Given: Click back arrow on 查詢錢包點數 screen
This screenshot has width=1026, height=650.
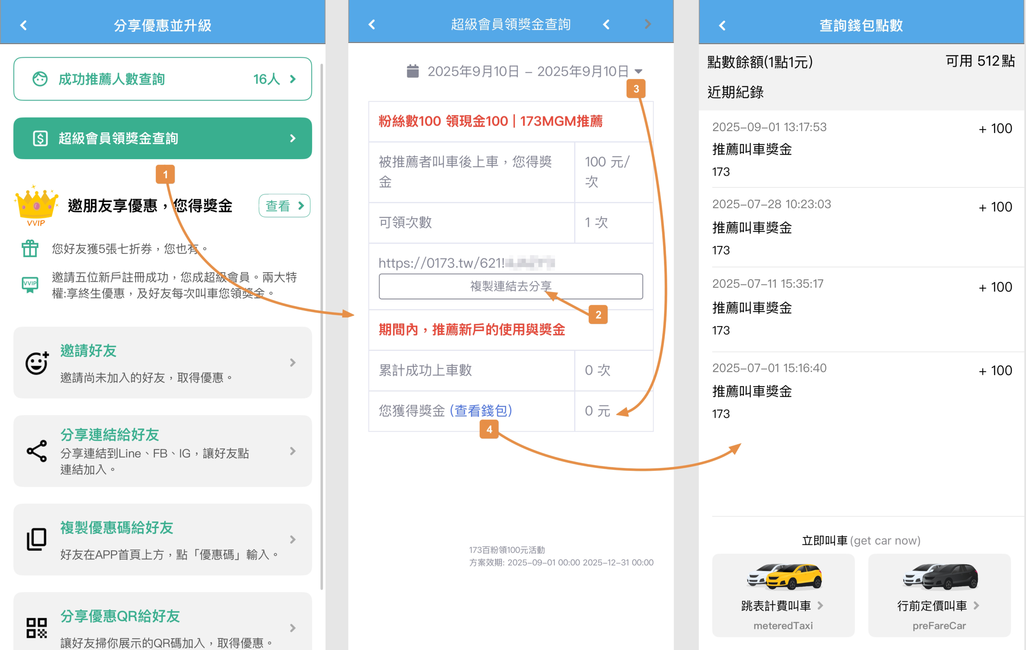Looking at the screenshot, I should click(x=722, y=26).
